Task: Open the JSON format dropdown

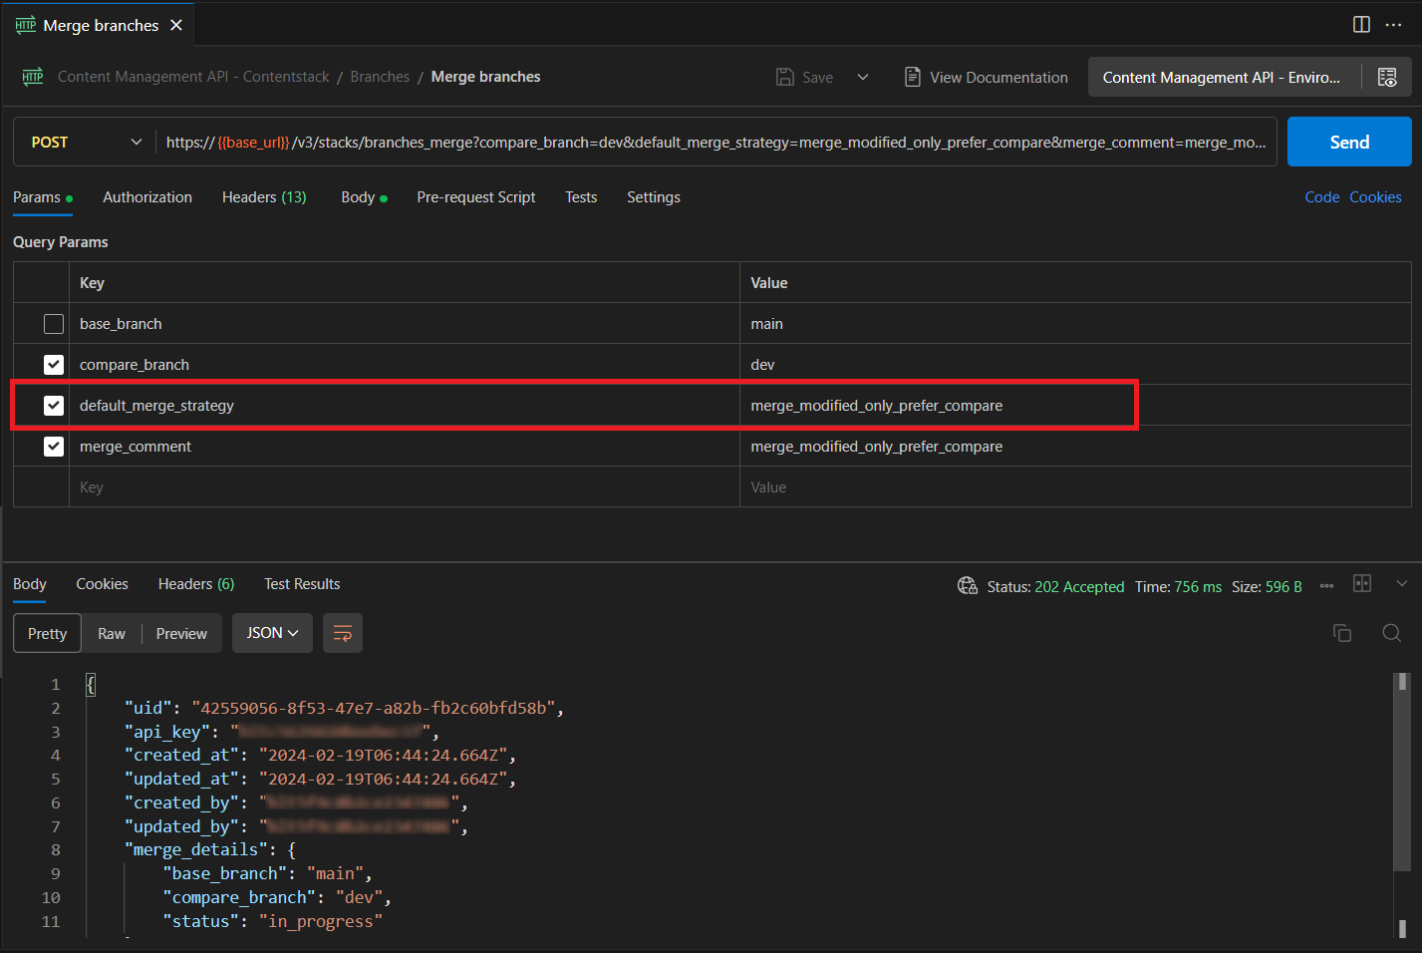Action: (272, 633)
